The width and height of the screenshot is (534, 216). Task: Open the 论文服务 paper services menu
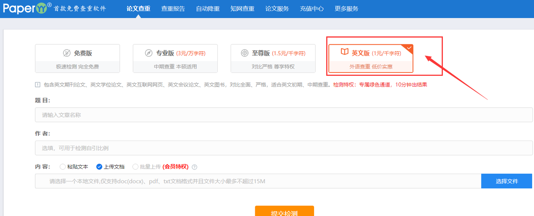point(277,9)
